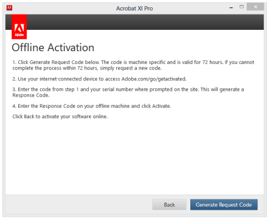Click the Adobe.com/go/getactivated address text
Screen dimensions: 270x219
point(154,79)
